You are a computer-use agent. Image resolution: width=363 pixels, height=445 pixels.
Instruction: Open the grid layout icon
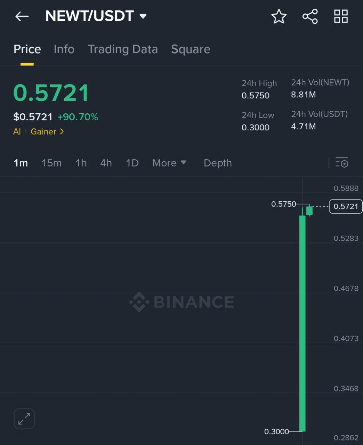341,16
